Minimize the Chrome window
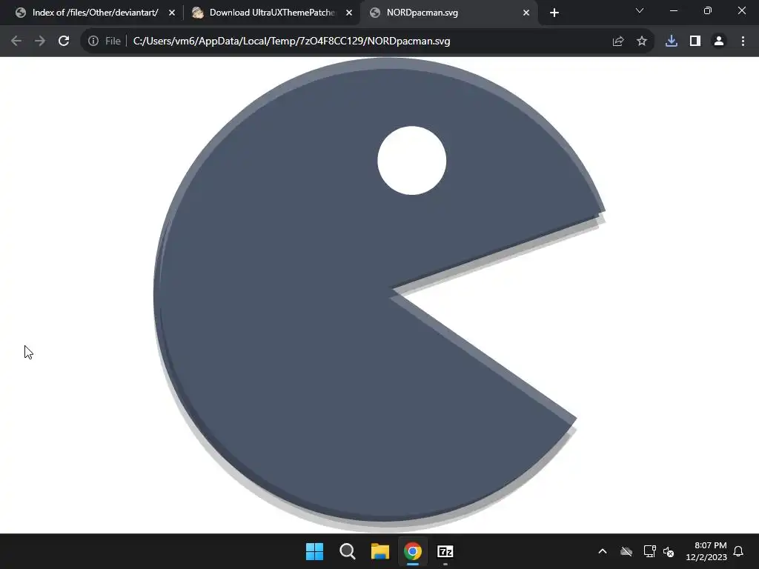This screenshot has width=759, height=569. click(x=673, y=10)
